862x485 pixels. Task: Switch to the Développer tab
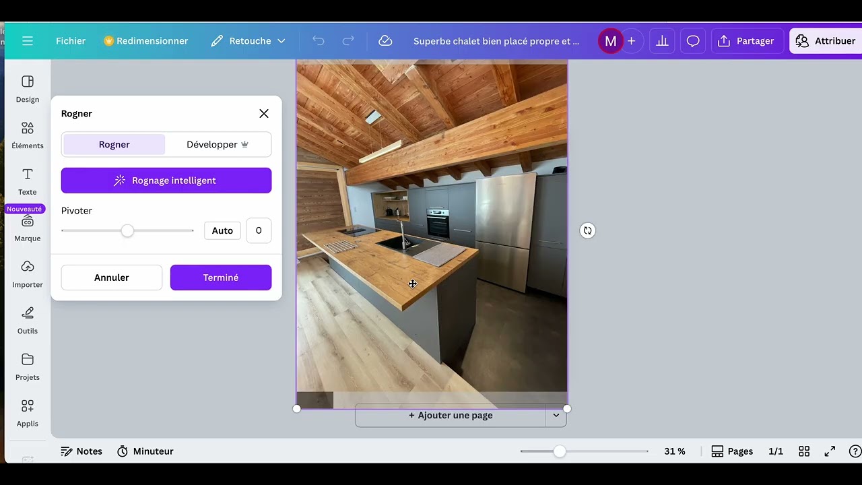coord(218,144)
